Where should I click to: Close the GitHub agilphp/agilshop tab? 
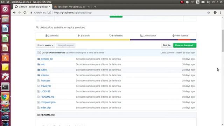coord(50,7)
